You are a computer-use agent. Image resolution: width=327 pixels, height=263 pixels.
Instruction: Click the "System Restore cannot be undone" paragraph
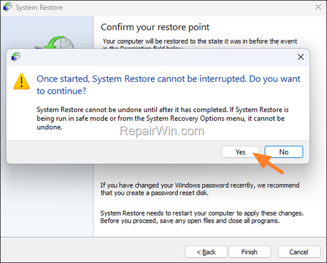pyautogui.click(x=162, y=118)
